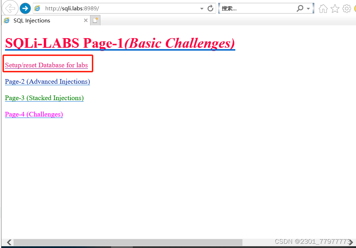This screenshot has width=356, height=248.
Task: Click the SQLi-LABS Page-1 heading link
Action: click(120, 43)
